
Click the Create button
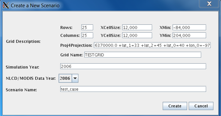pos(175,106)
